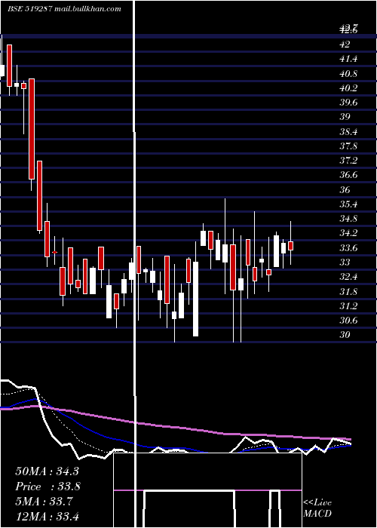Select the Price : 33.8 readout
Image resolution: width=377 pixels, height=528 pixels.
pos(48,487)
